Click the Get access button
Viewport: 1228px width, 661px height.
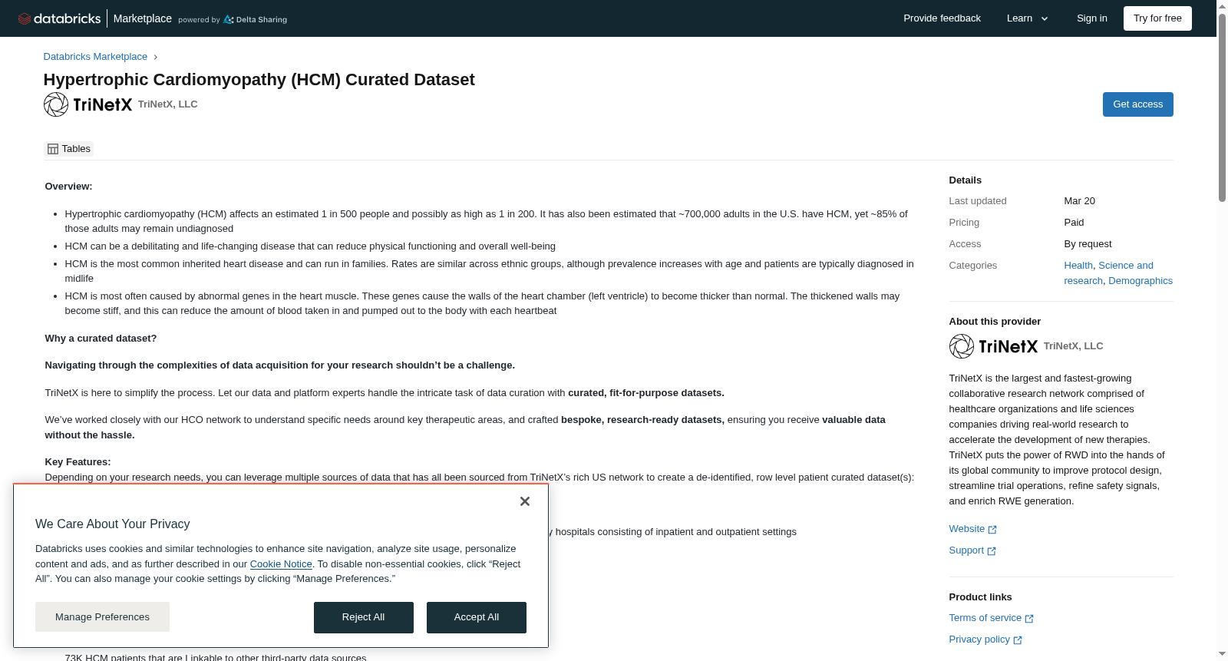pos(1137,104)
